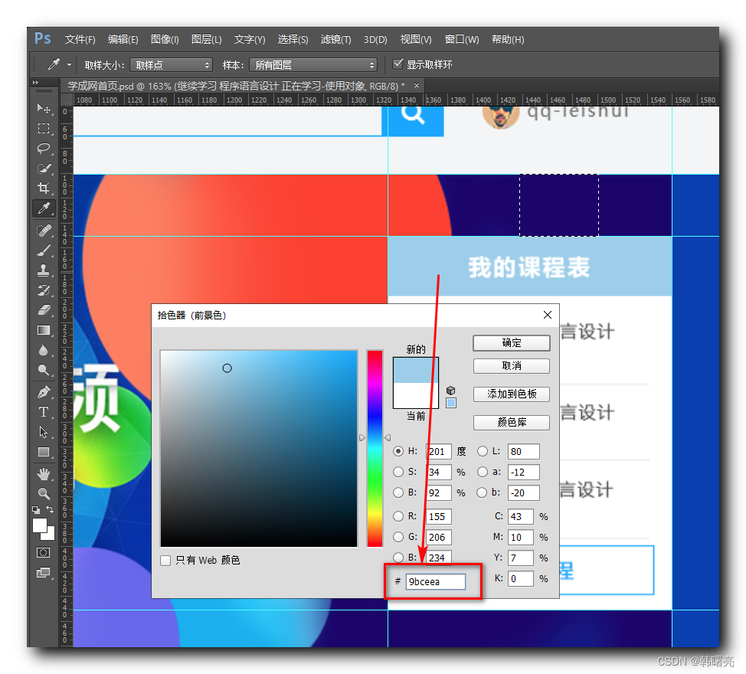This screenshot has height=674, width=746.
Task: Select the Blur tool
Action: tap(44, 350)
